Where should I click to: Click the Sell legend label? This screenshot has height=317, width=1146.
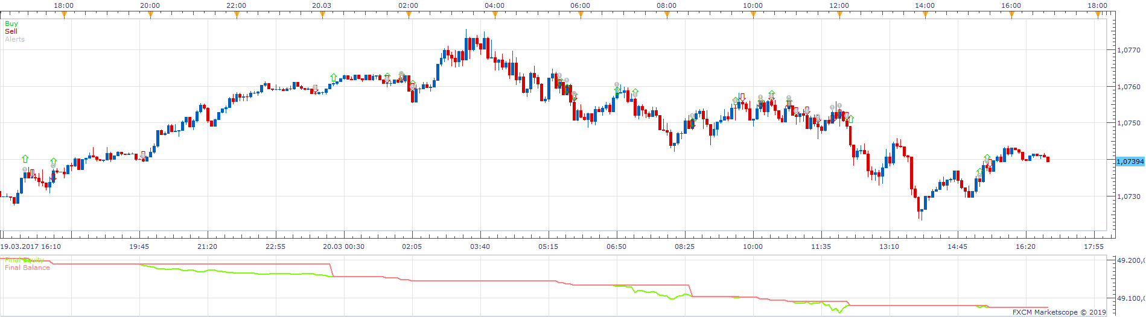(x=11, y=31)
